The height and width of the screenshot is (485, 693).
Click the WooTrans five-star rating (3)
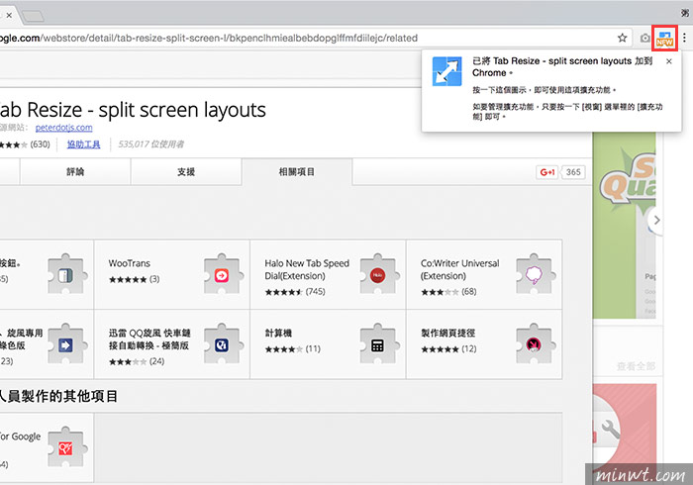135,279
